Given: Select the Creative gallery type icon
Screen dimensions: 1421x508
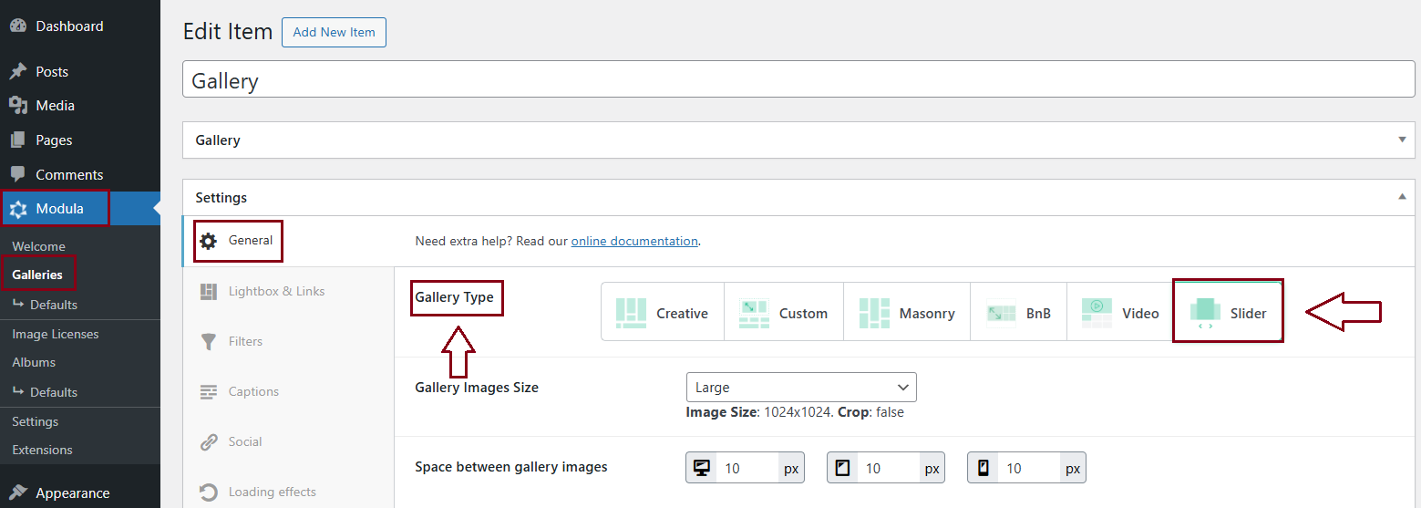Looking at the screenshot, I should click(631, 313).
